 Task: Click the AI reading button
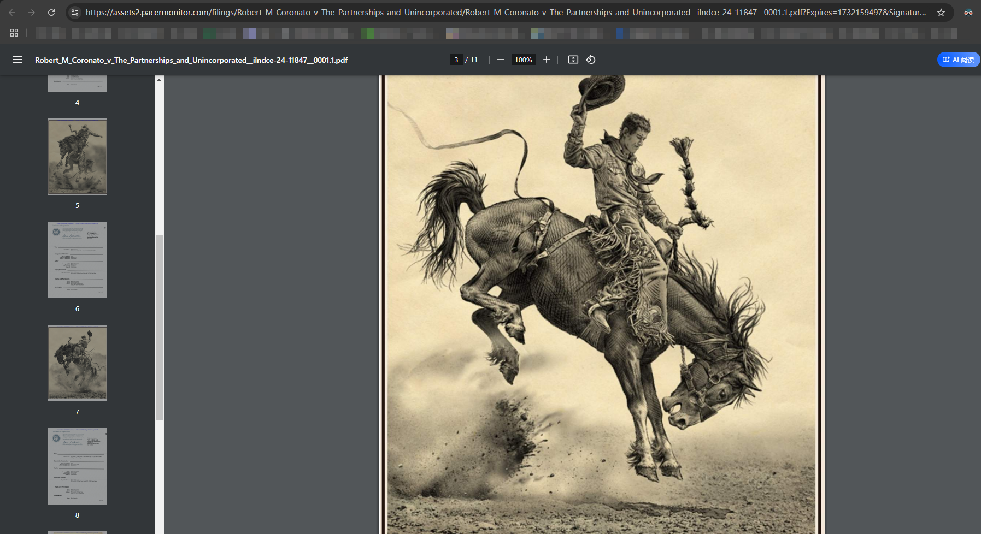pos(958,60)
